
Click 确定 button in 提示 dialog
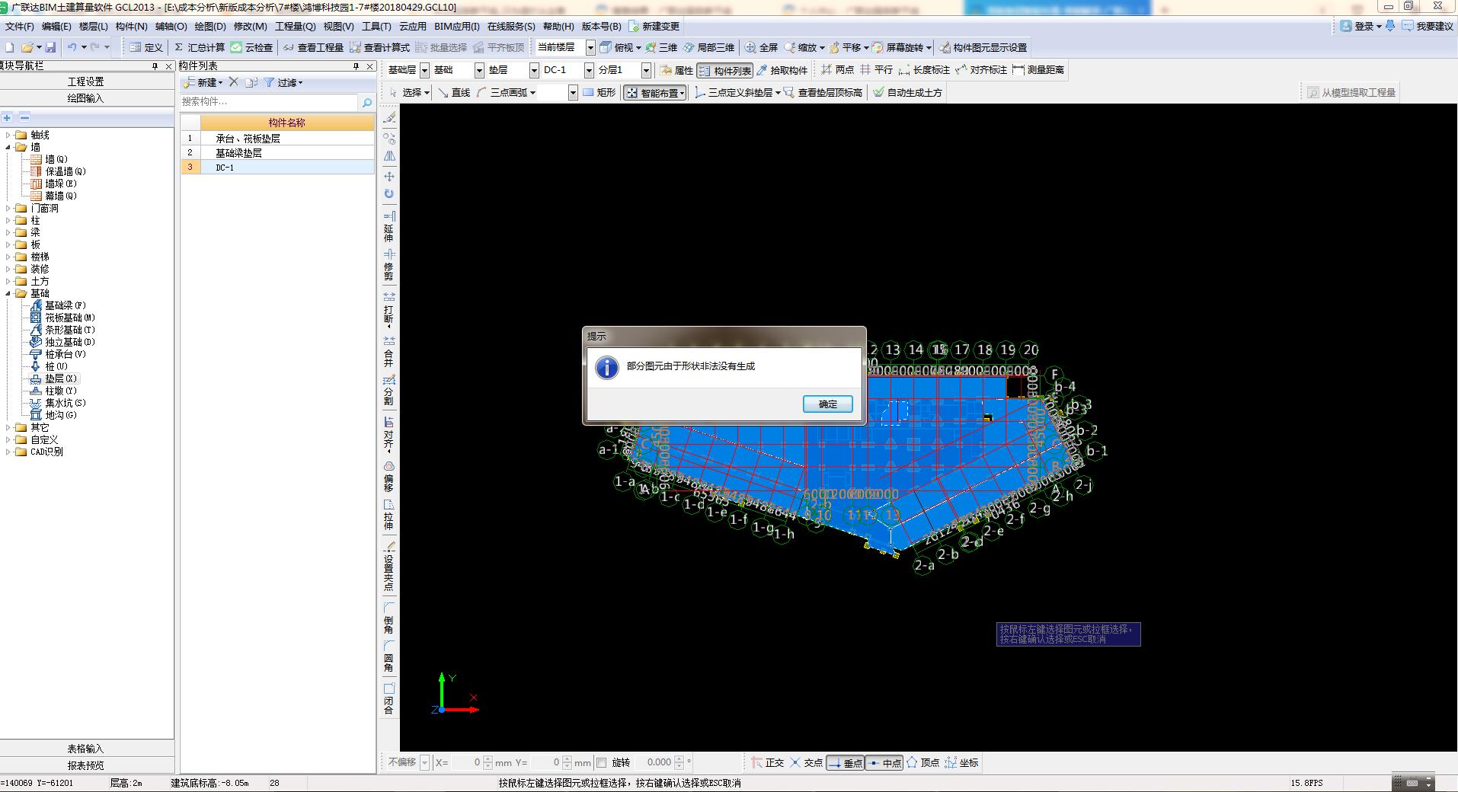(828, 404)
